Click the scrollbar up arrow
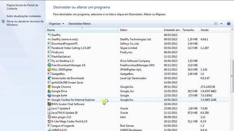234x131 pixels. 232,30
